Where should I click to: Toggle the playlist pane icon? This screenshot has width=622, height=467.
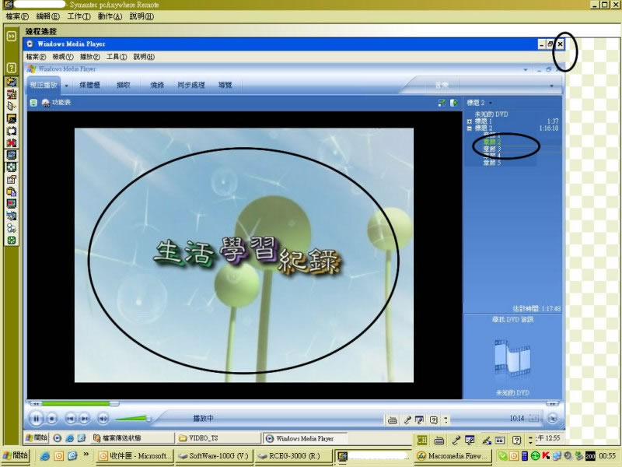click(x=454, y=103)
